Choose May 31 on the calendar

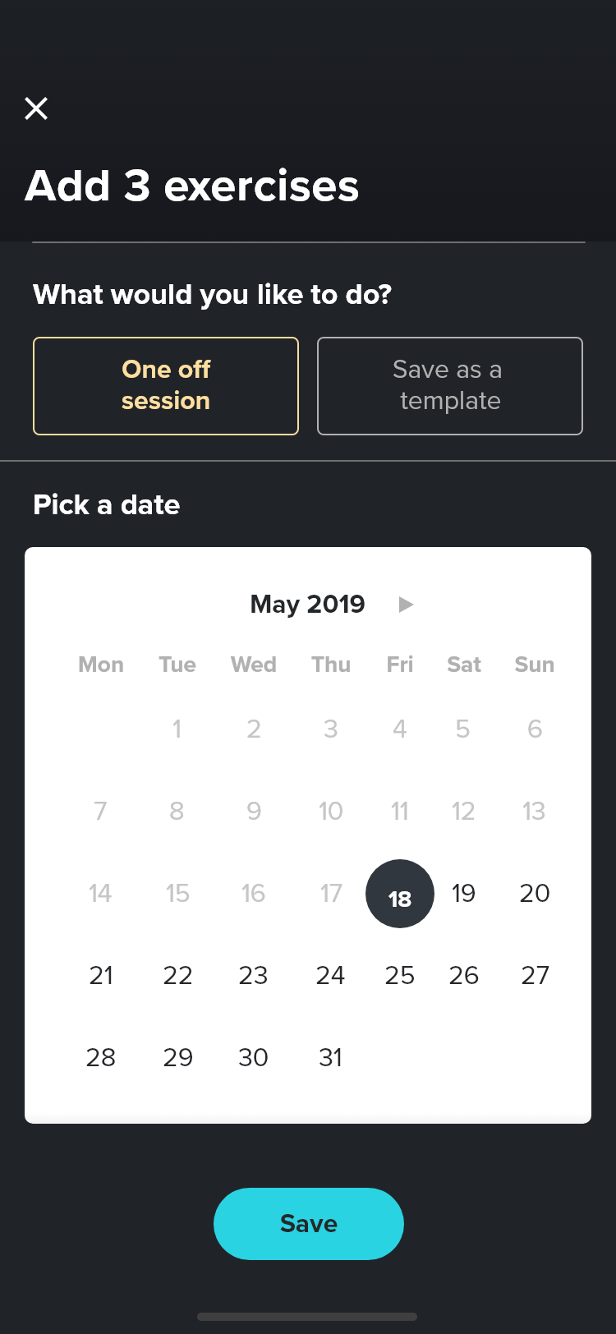click(330, 1058)
